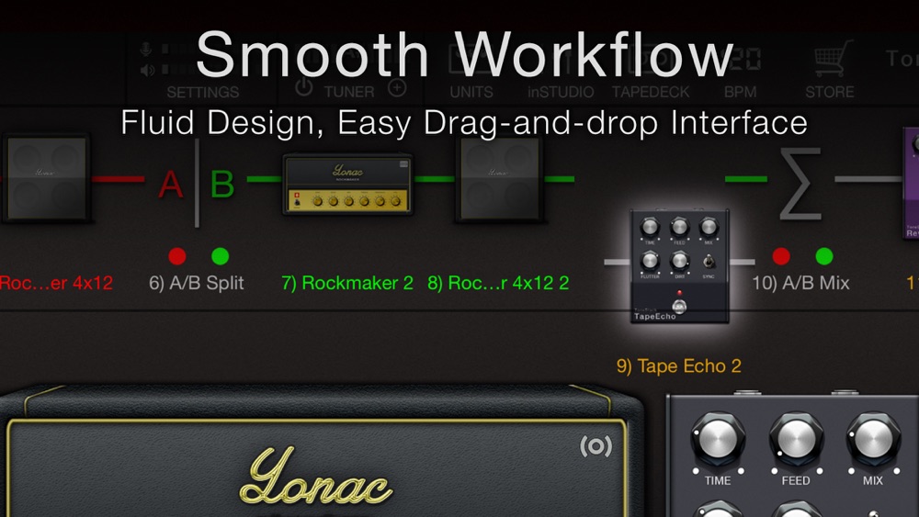
Task: Click the large FEED knob
Action: (796, 440)
